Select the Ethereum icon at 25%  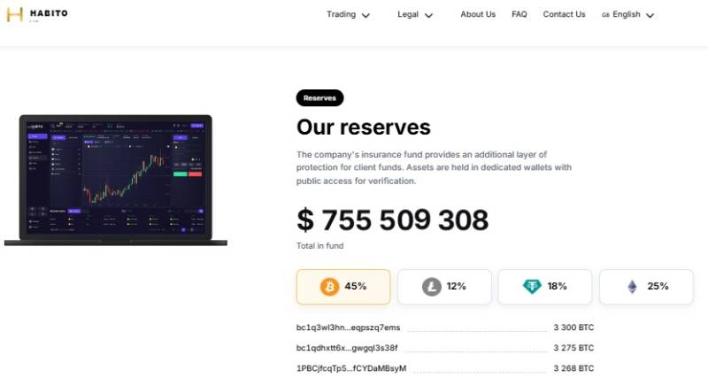coord(632,287)
